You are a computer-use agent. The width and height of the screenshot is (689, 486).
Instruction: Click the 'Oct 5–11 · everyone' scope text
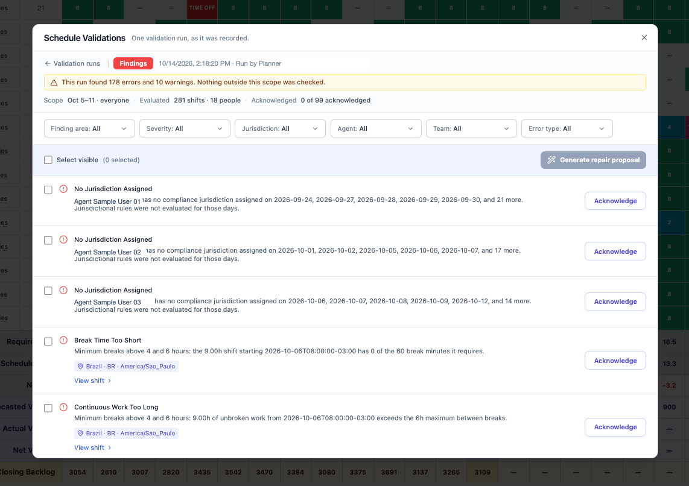pyautogui.click(x=98, y=100)
